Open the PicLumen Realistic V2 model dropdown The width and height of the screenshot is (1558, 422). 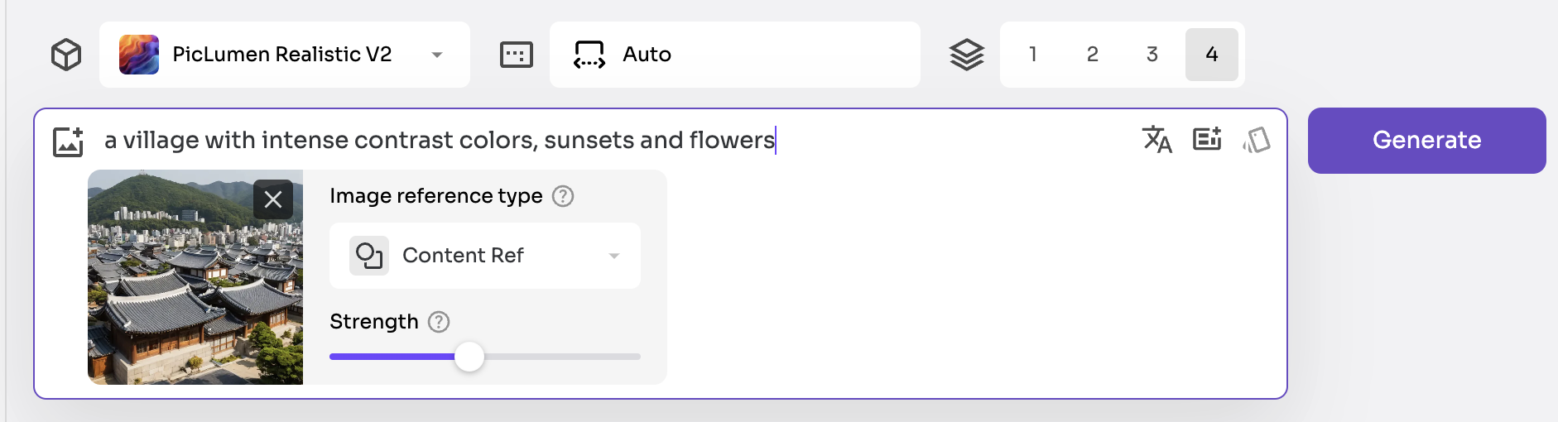pos(285,55)
